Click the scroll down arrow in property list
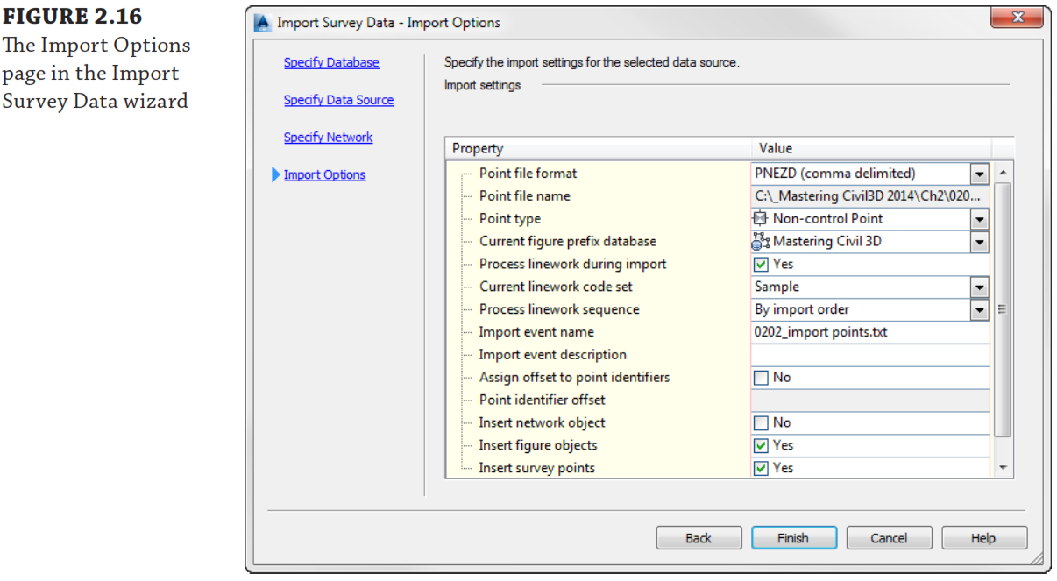This screenshot has height=581, width=1057. tap(1004, 468)
